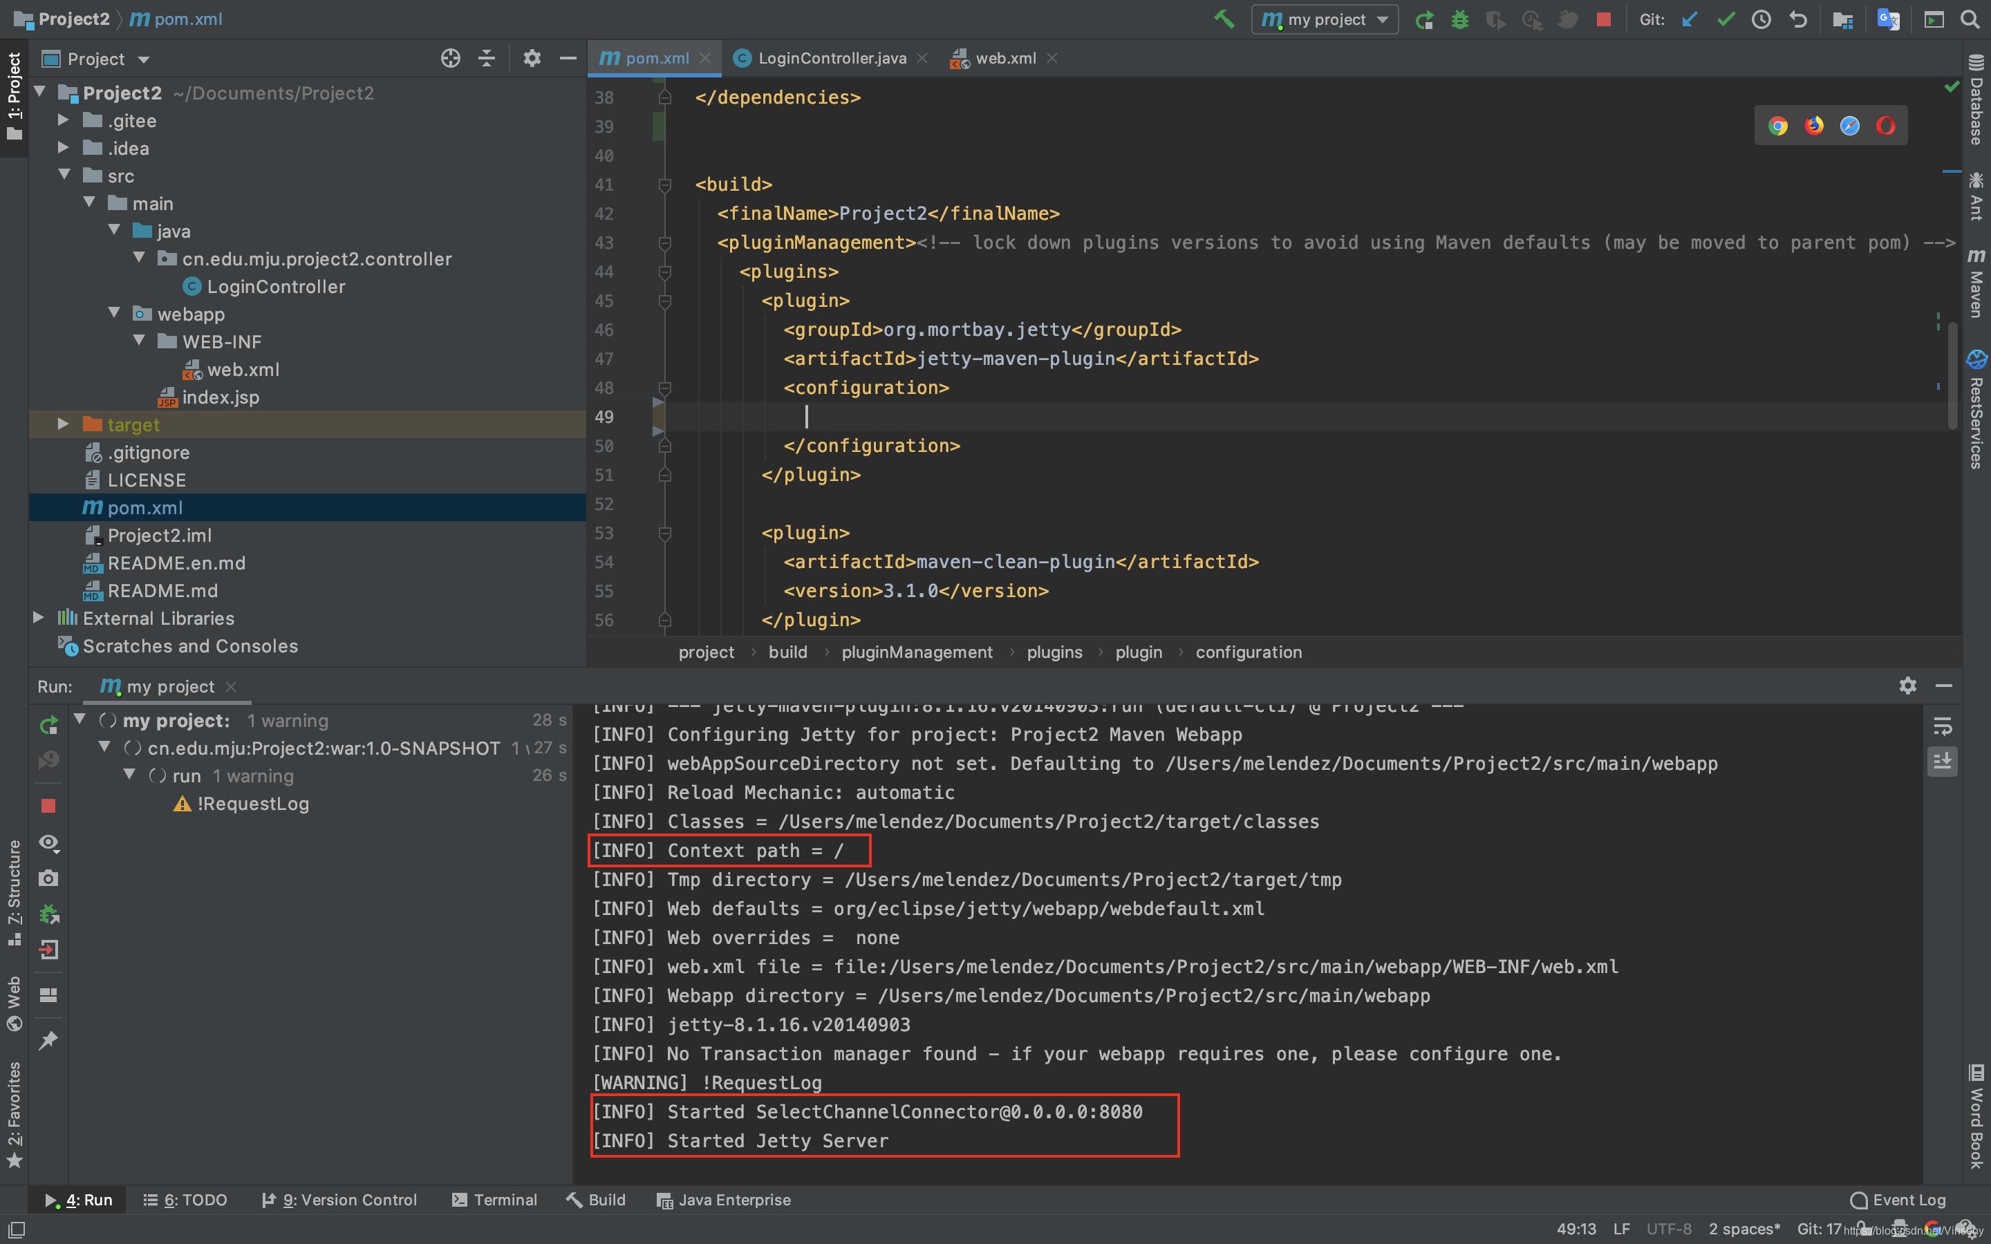The height and width of the screenshot is (1244, 1991).
Task: Rerun my project with the top toolbar run icon
Action: [x=1424, y=19]
